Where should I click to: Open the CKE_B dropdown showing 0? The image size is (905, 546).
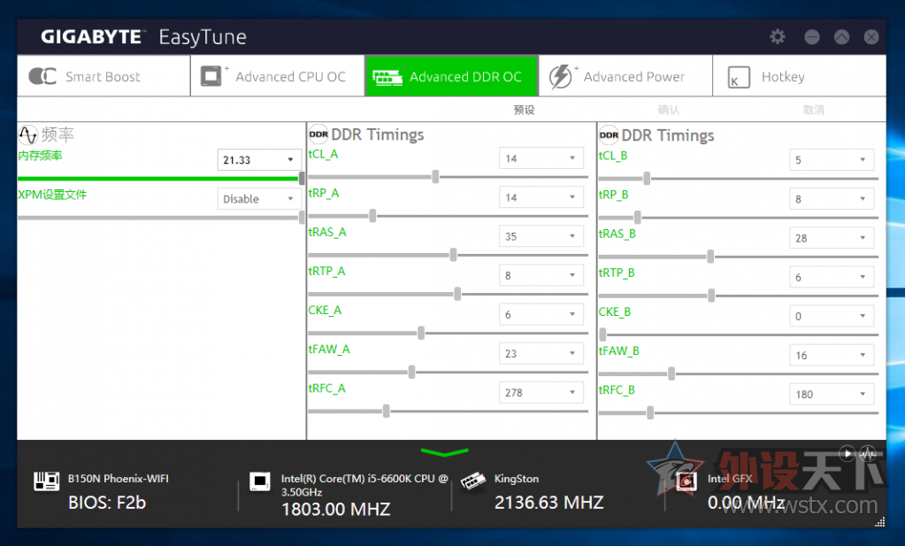click(832, 316)
